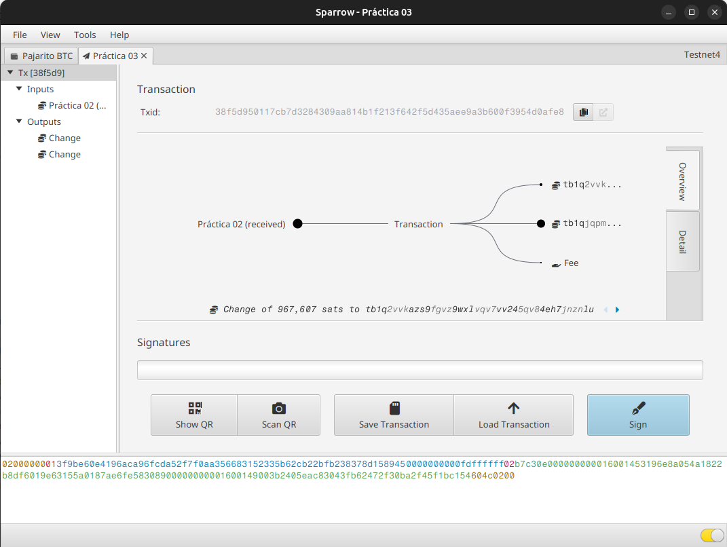The height and width of the screenshot is (547, 727).
Task: Click the Práctica 02 input coins icon
Action: tap(42, 106)
